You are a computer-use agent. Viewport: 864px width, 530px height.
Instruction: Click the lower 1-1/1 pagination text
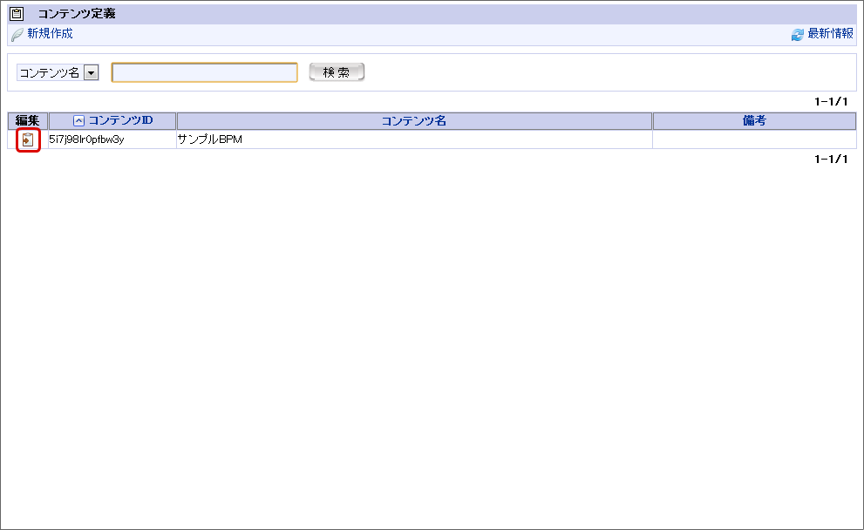point(831,160)
